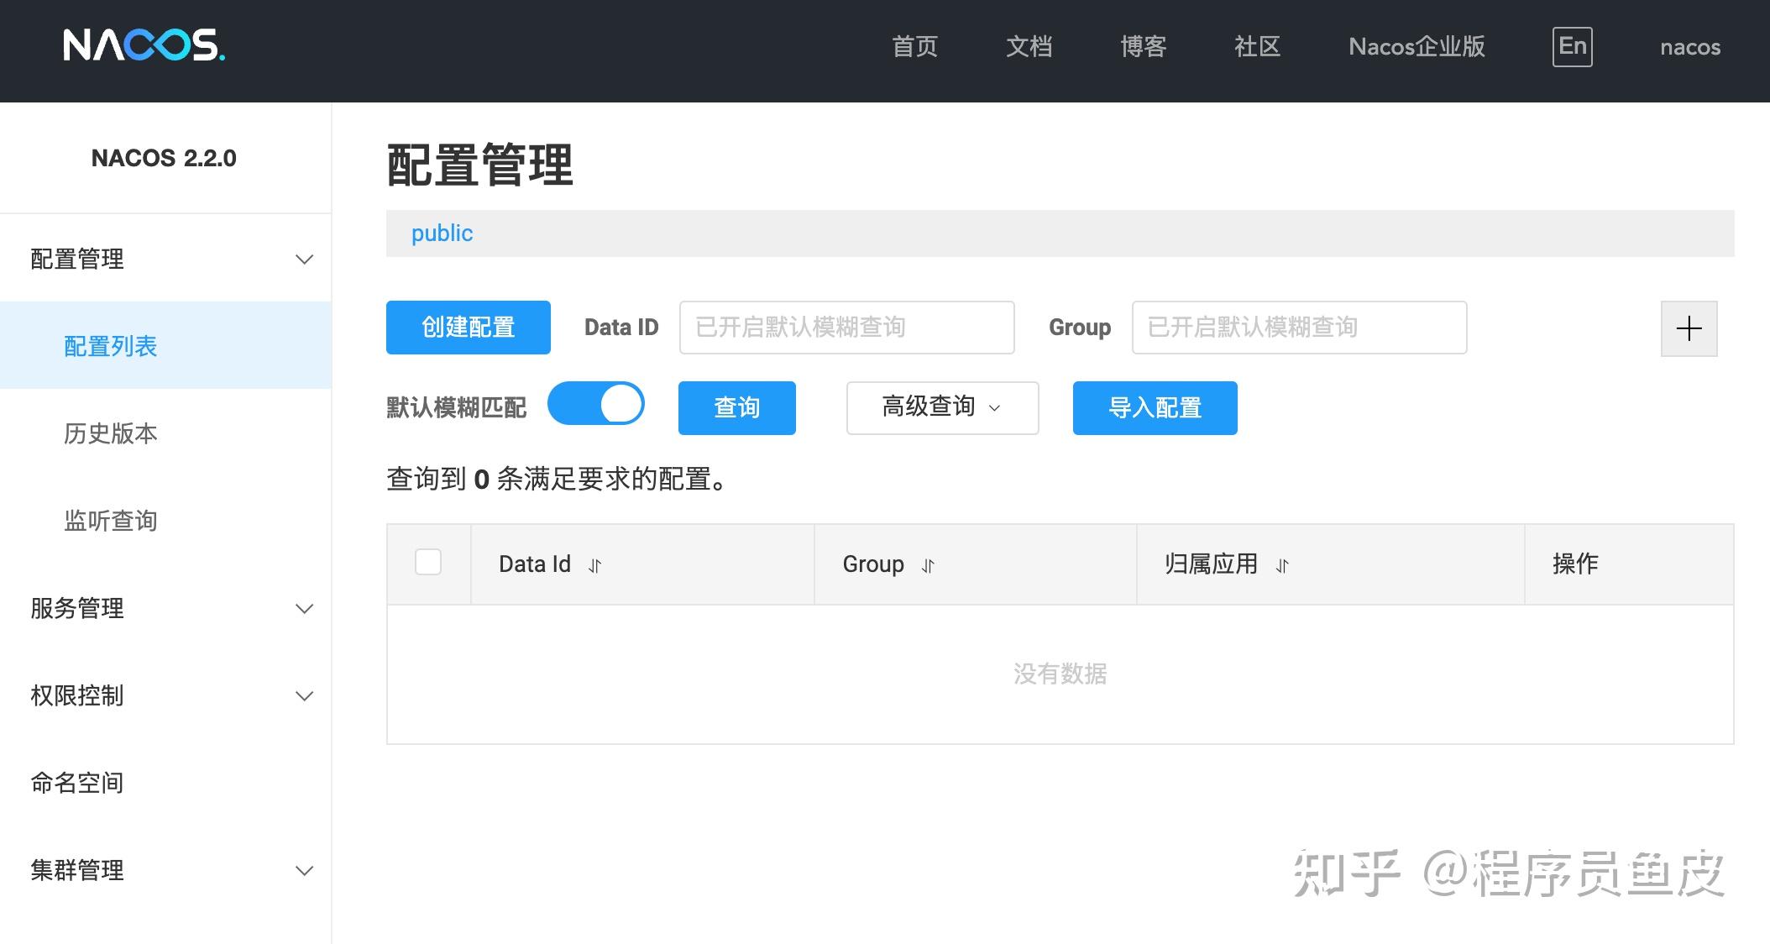Toggle 默认模糊匹配 switch off
Viewport: 1770px width, 944px height.
tap(596, 404)
